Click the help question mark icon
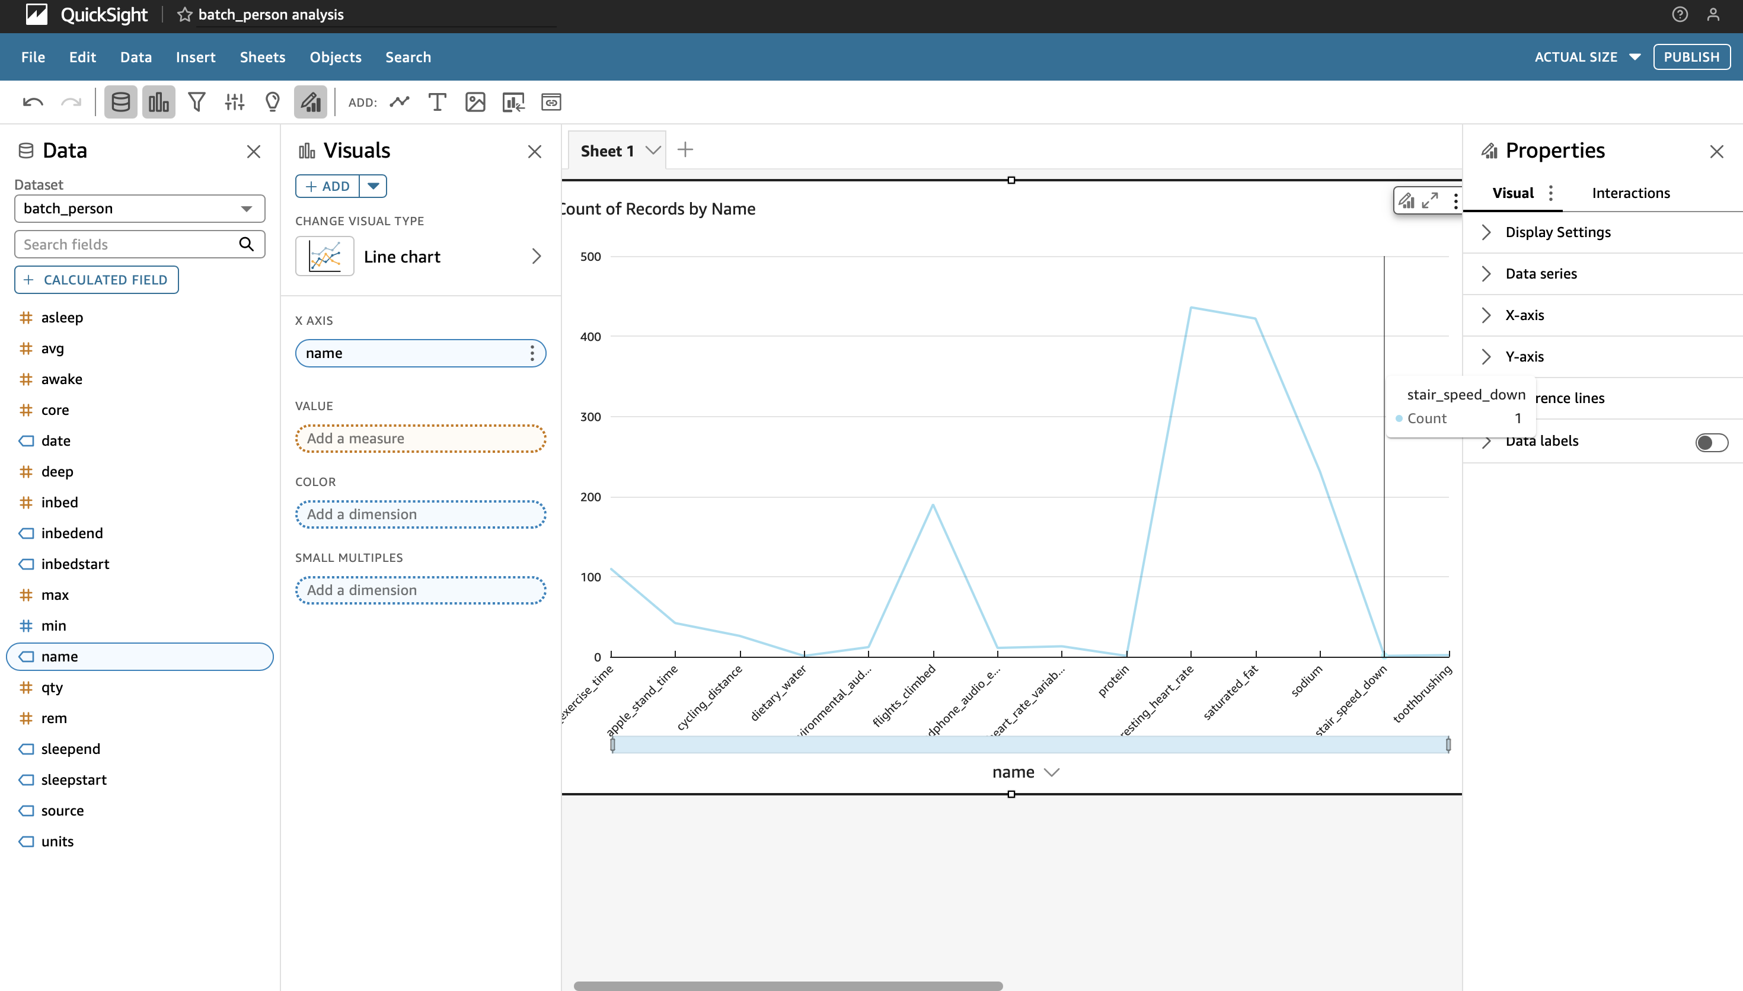 [1679, 15]
